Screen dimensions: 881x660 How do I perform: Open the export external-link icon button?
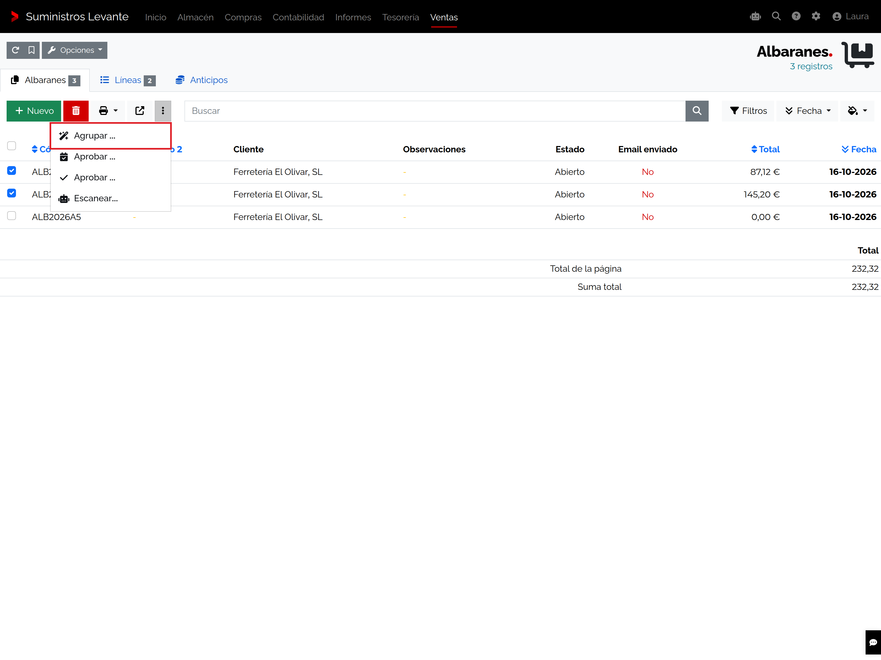139,111
